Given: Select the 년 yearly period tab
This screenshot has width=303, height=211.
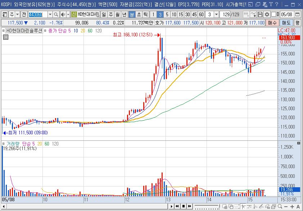Looking at the screenshot, I should coord(125,14).
